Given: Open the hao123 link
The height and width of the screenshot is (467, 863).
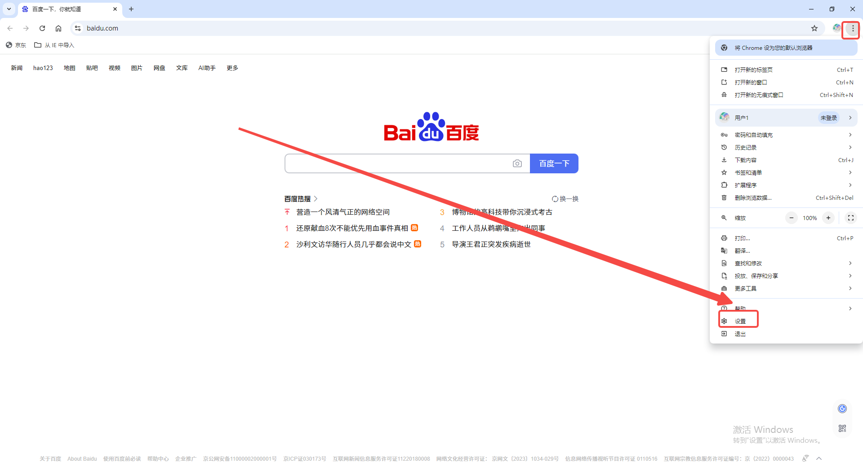Looking at the screenshot, I should [x=43, y=68].
